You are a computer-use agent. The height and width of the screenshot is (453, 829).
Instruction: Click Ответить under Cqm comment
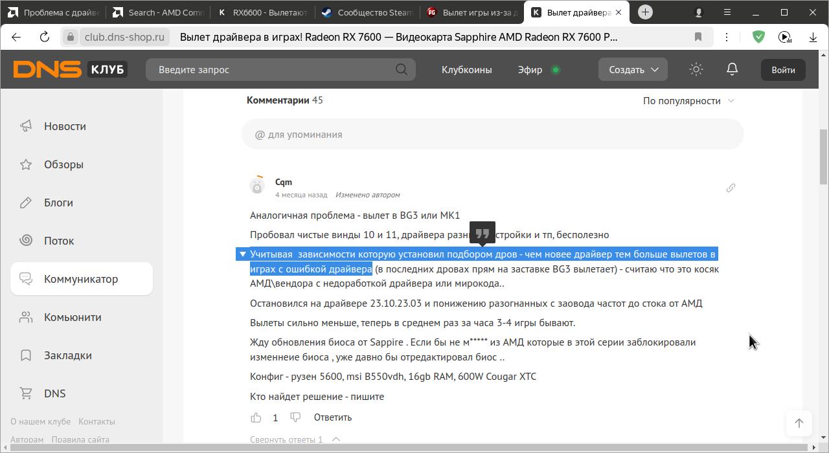(333, 417)
